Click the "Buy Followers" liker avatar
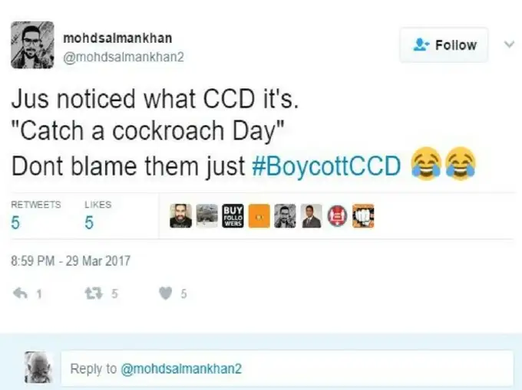Image resolution: width=522 pixels, height=390 pixels. [x=233, y=217]
